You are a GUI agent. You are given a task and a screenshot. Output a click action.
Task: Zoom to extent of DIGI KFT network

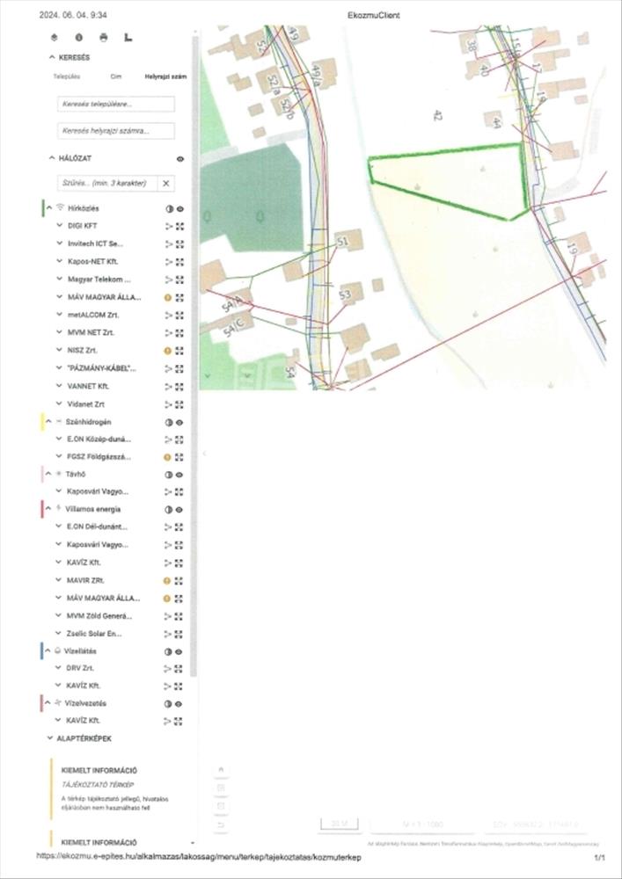click(x=179, y=226)
